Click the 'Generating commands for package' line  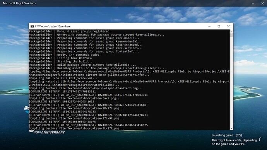click(x=97, y=35)
